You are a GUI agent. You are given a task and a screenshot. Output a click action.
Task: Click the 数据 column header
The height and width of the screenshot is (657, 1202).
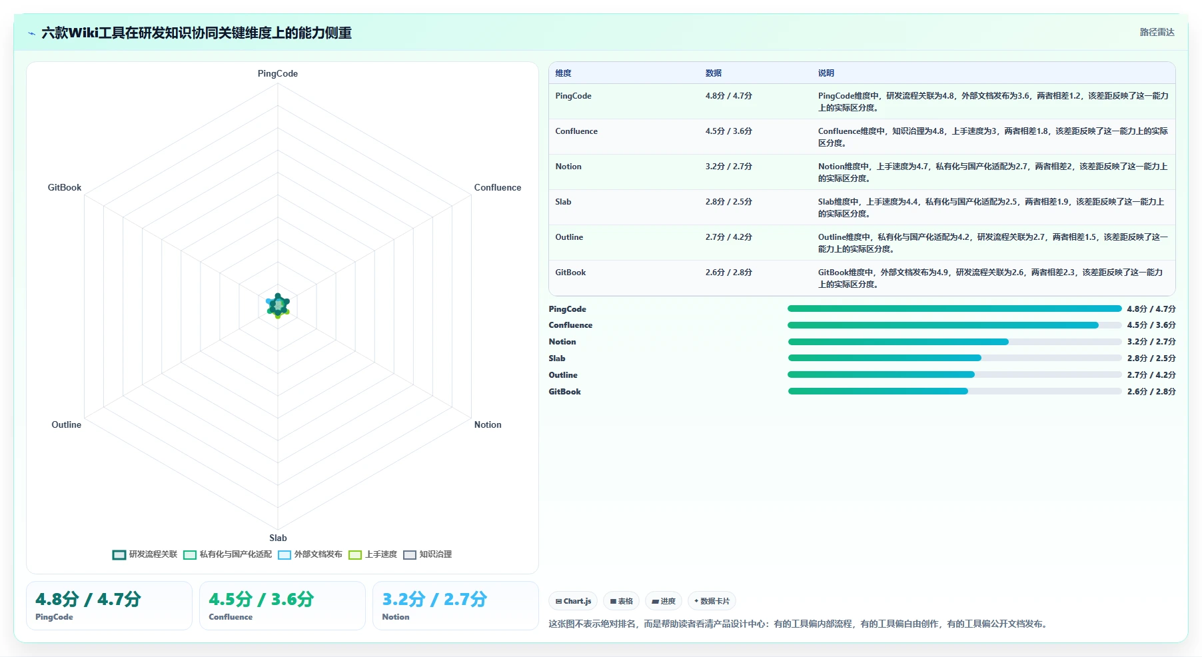coord(714,73)
